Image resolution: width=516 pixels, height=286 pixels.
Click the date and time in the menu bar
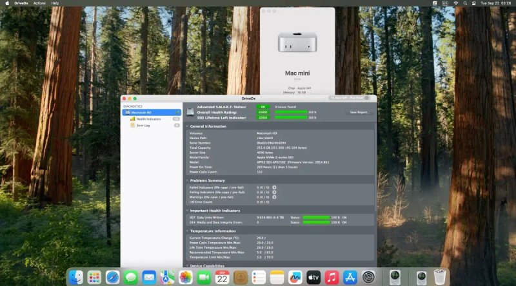(x=496, y=3)
